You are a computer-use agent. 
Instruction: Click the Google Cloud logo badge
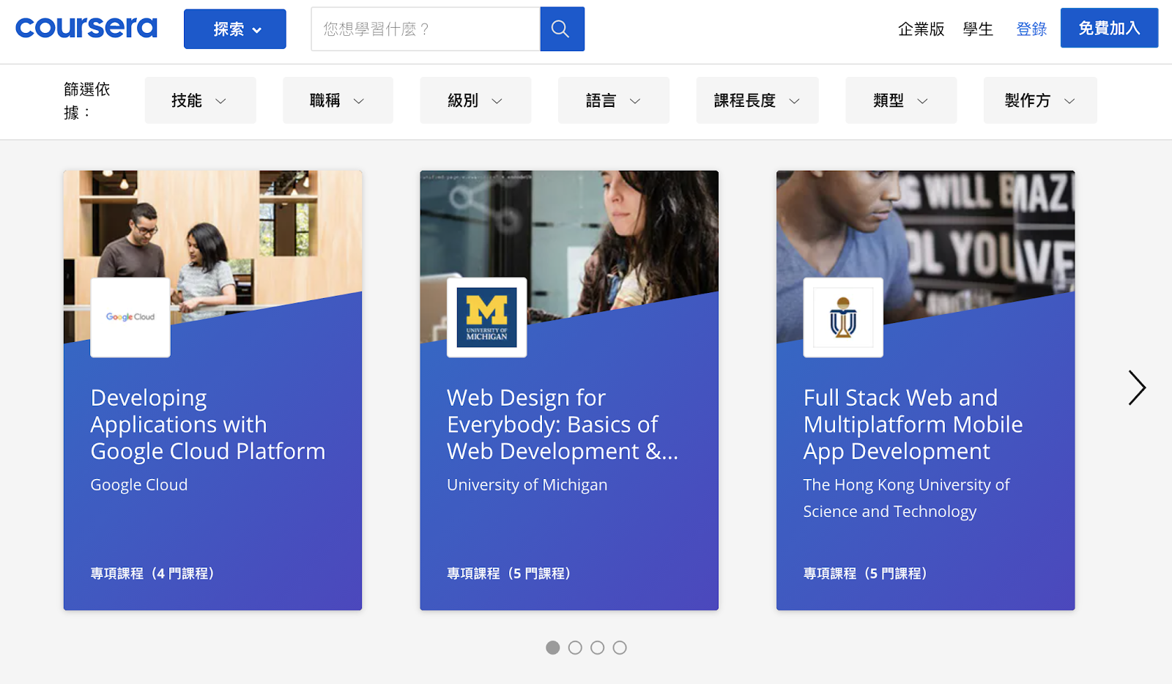click(130, 317)
